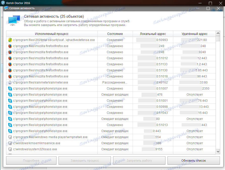Click remote address cell ending 33:80
The image size is (225, 170).
(x=194, y=82)
